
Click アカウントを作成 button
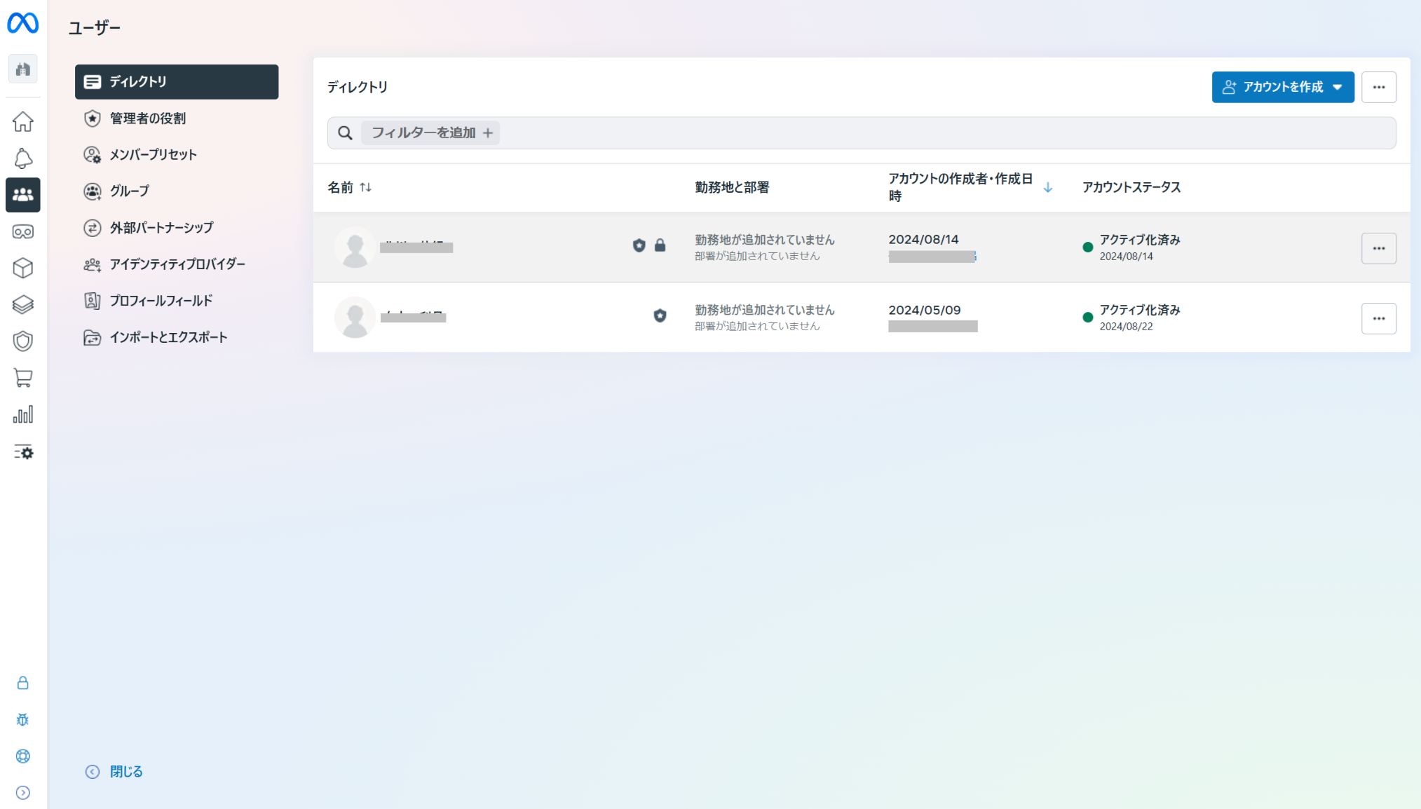tap(1282, 88)
